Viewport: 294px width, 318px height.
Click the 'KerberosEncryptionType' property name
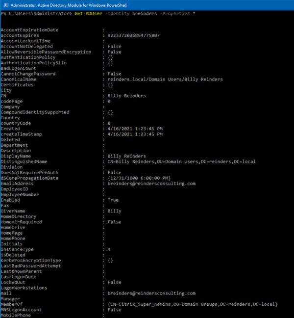coord(31,260)
